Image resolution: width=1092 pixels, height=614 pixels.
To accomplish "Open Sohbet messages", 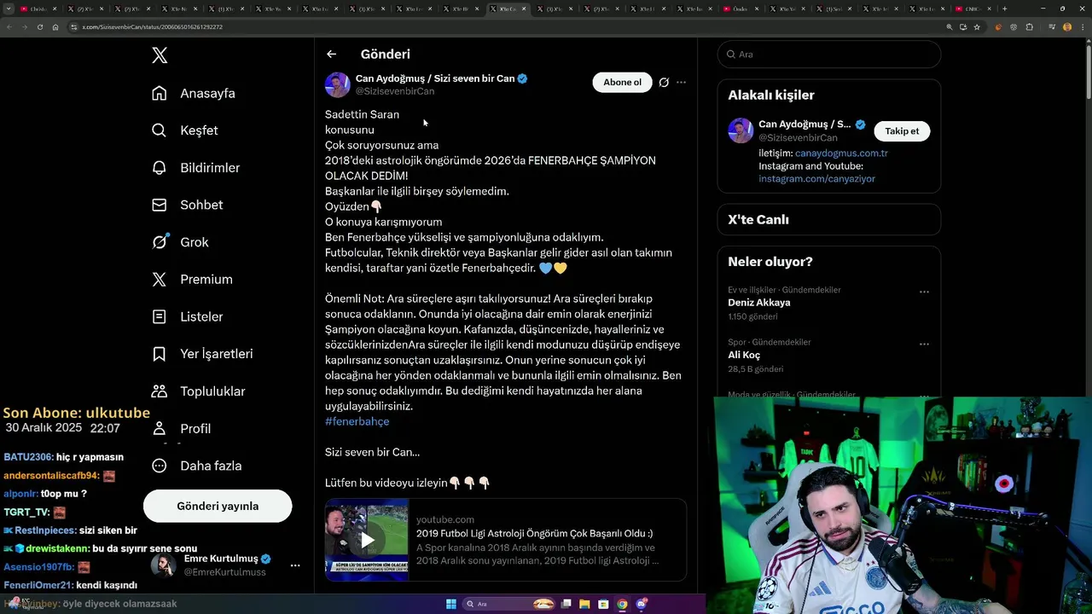I will (188, 205).
